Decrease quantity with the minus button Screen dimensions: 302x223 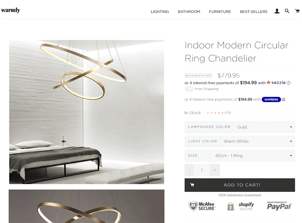point(189,170)
